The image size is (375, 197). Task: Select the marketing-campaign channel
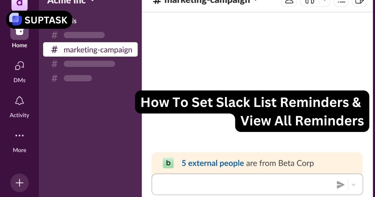[97, 49]
